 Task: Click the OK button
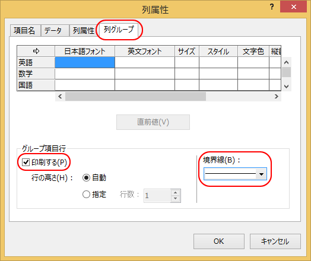(219, 241)
